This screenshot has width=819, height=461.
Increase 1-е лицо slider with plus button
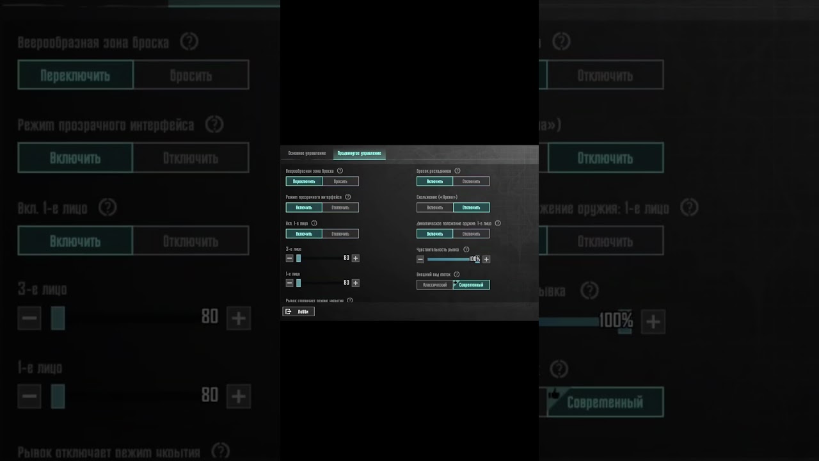[x=355, y=283]
